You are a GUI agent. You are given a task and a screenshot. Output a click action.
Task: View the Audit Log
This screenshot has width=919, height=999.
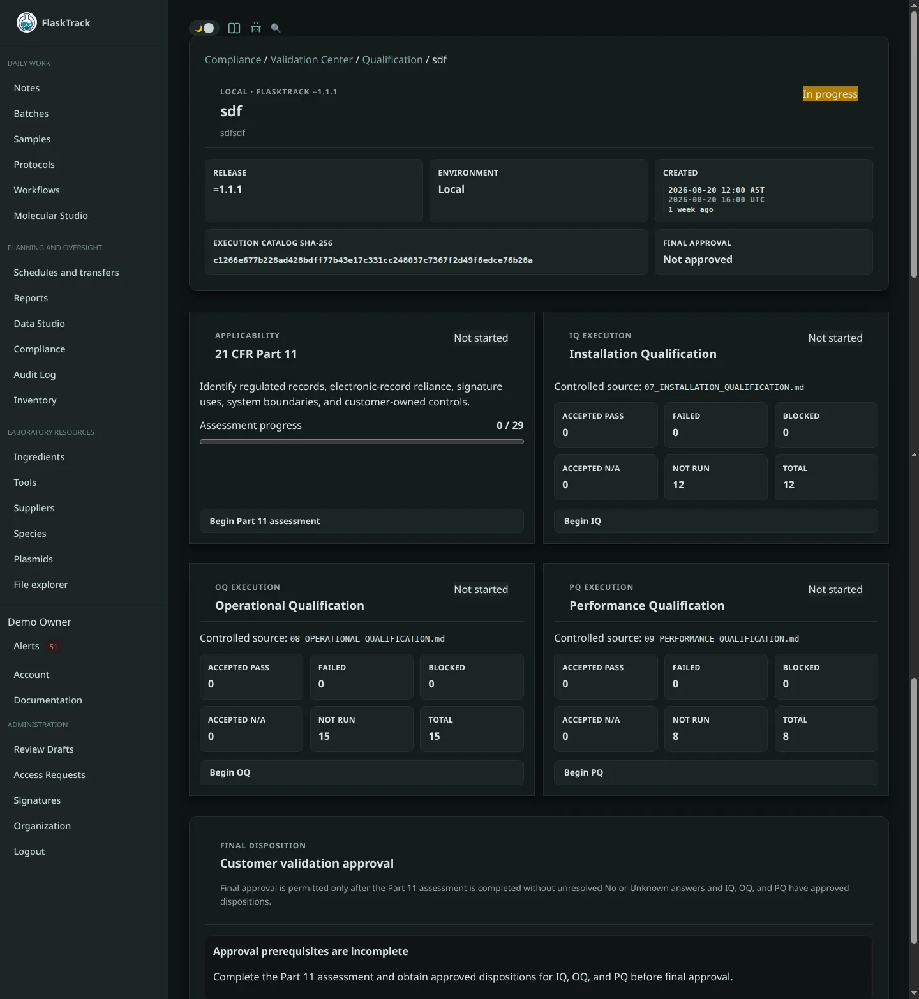click(34, 375)
